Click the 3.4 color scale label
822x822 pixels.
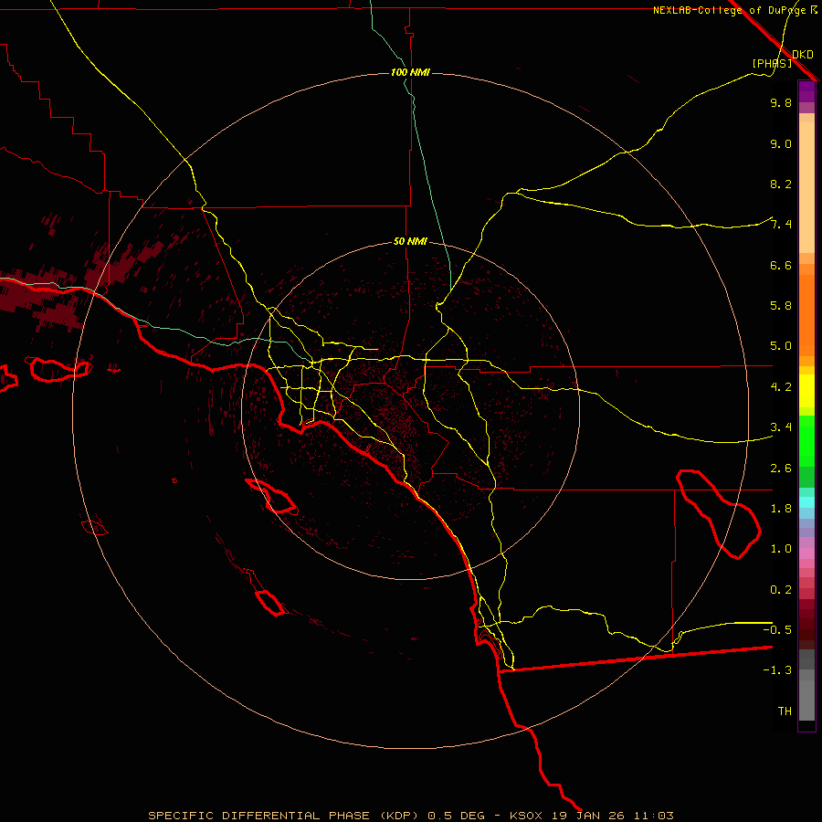[781, 427]
